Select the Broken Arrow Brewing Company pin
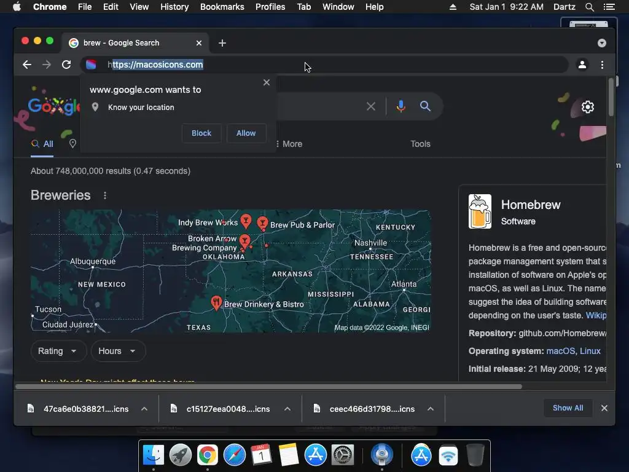This screenshot has width=629, height=472. pos(244,241)
